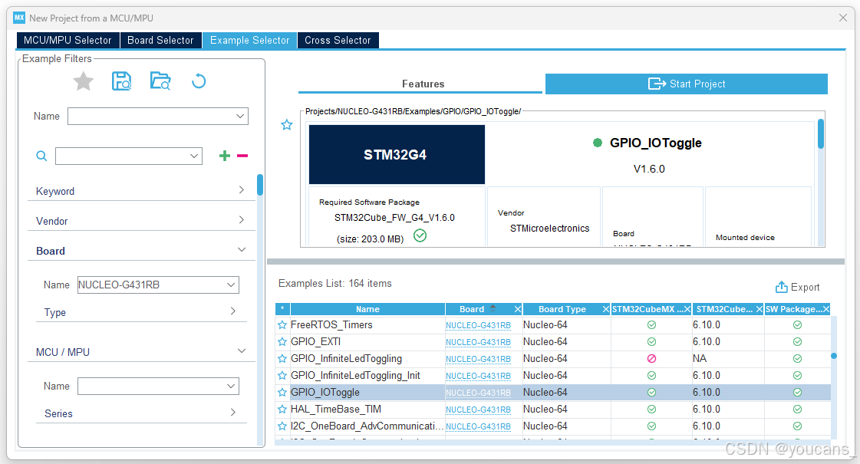The width and height of the screenshot is (860, 464).
Task: Remove a filter with the pink minus
Action: tap(242, 156)
